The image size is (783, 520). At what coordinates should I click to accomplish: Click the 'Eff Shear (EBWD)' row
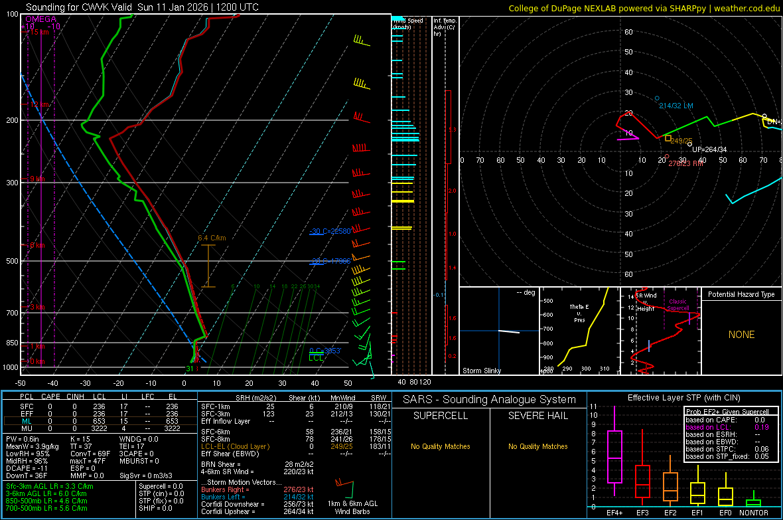(296, 454)
